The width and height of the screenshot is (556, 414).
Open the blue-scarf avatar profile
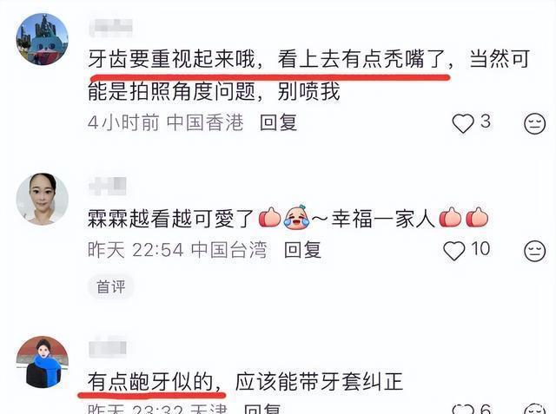point(43,362)
